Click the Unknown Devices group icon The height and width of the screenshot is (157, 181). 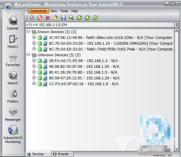[34, 55]
